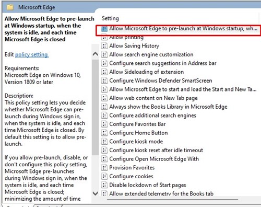Select 'Configure search suggestions in Address bar'
Screen dimensions: 261x207
click(163, 63)
